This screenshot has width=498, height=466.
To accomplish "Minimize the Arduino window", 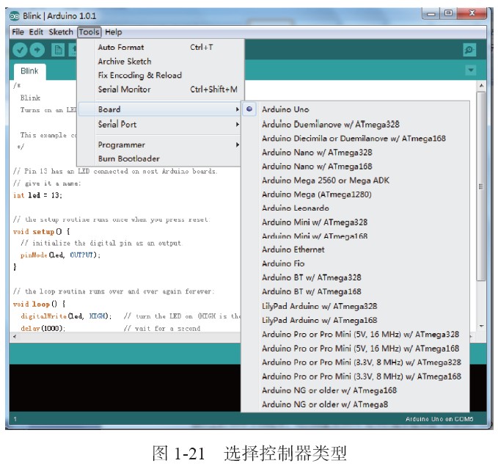I will pyautogui.click(x=431, y=14).
